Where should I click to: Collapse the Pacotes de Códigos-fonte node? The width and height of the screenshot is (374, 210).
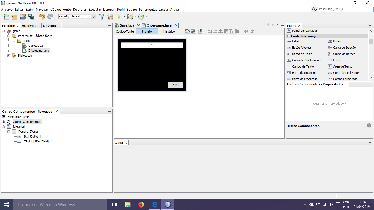(x=9, y=36)
